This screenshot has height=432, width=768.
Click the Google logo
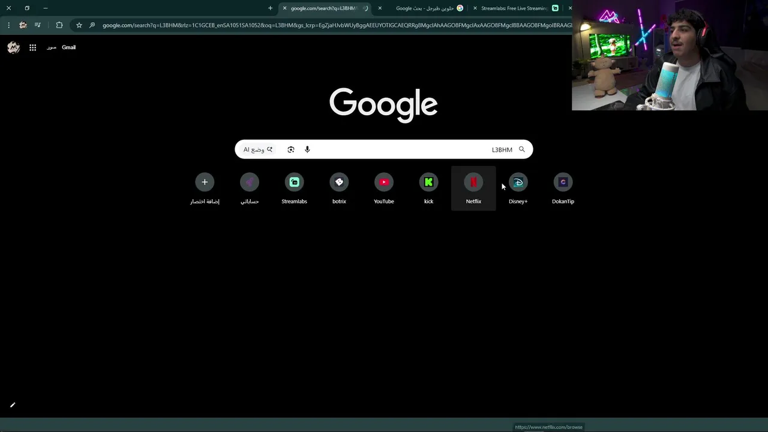point(383,105)
